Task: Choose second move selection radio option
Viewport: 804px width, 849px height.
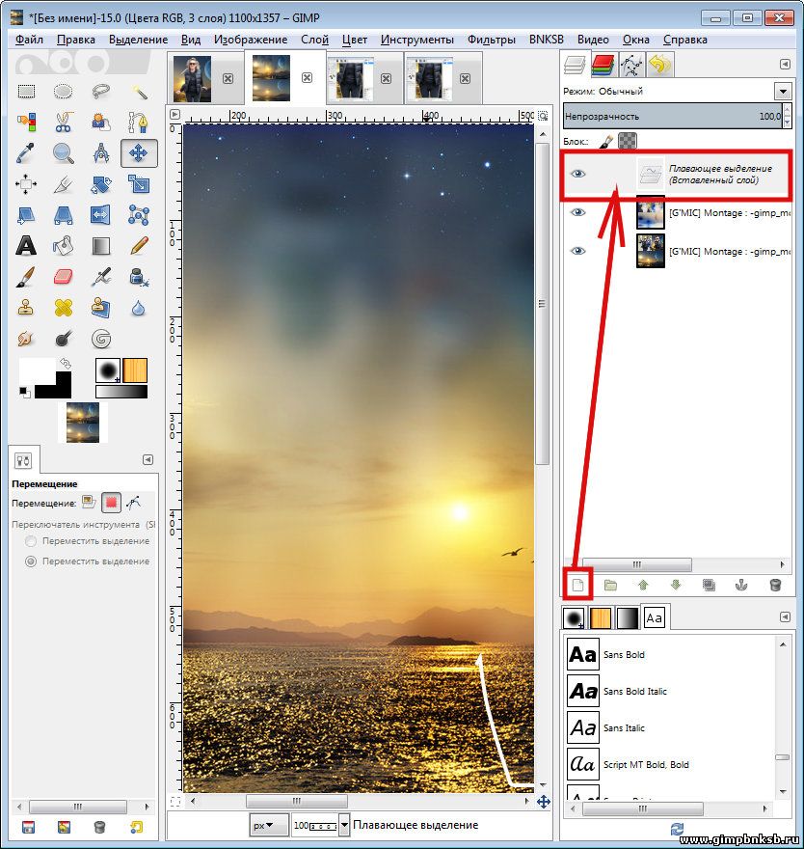Action: pyautogui.click(x=31, y=561)
